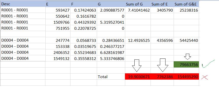Click cell with value 3405790
The height and width of the screenshot is (95, 219).
[162, 10]
